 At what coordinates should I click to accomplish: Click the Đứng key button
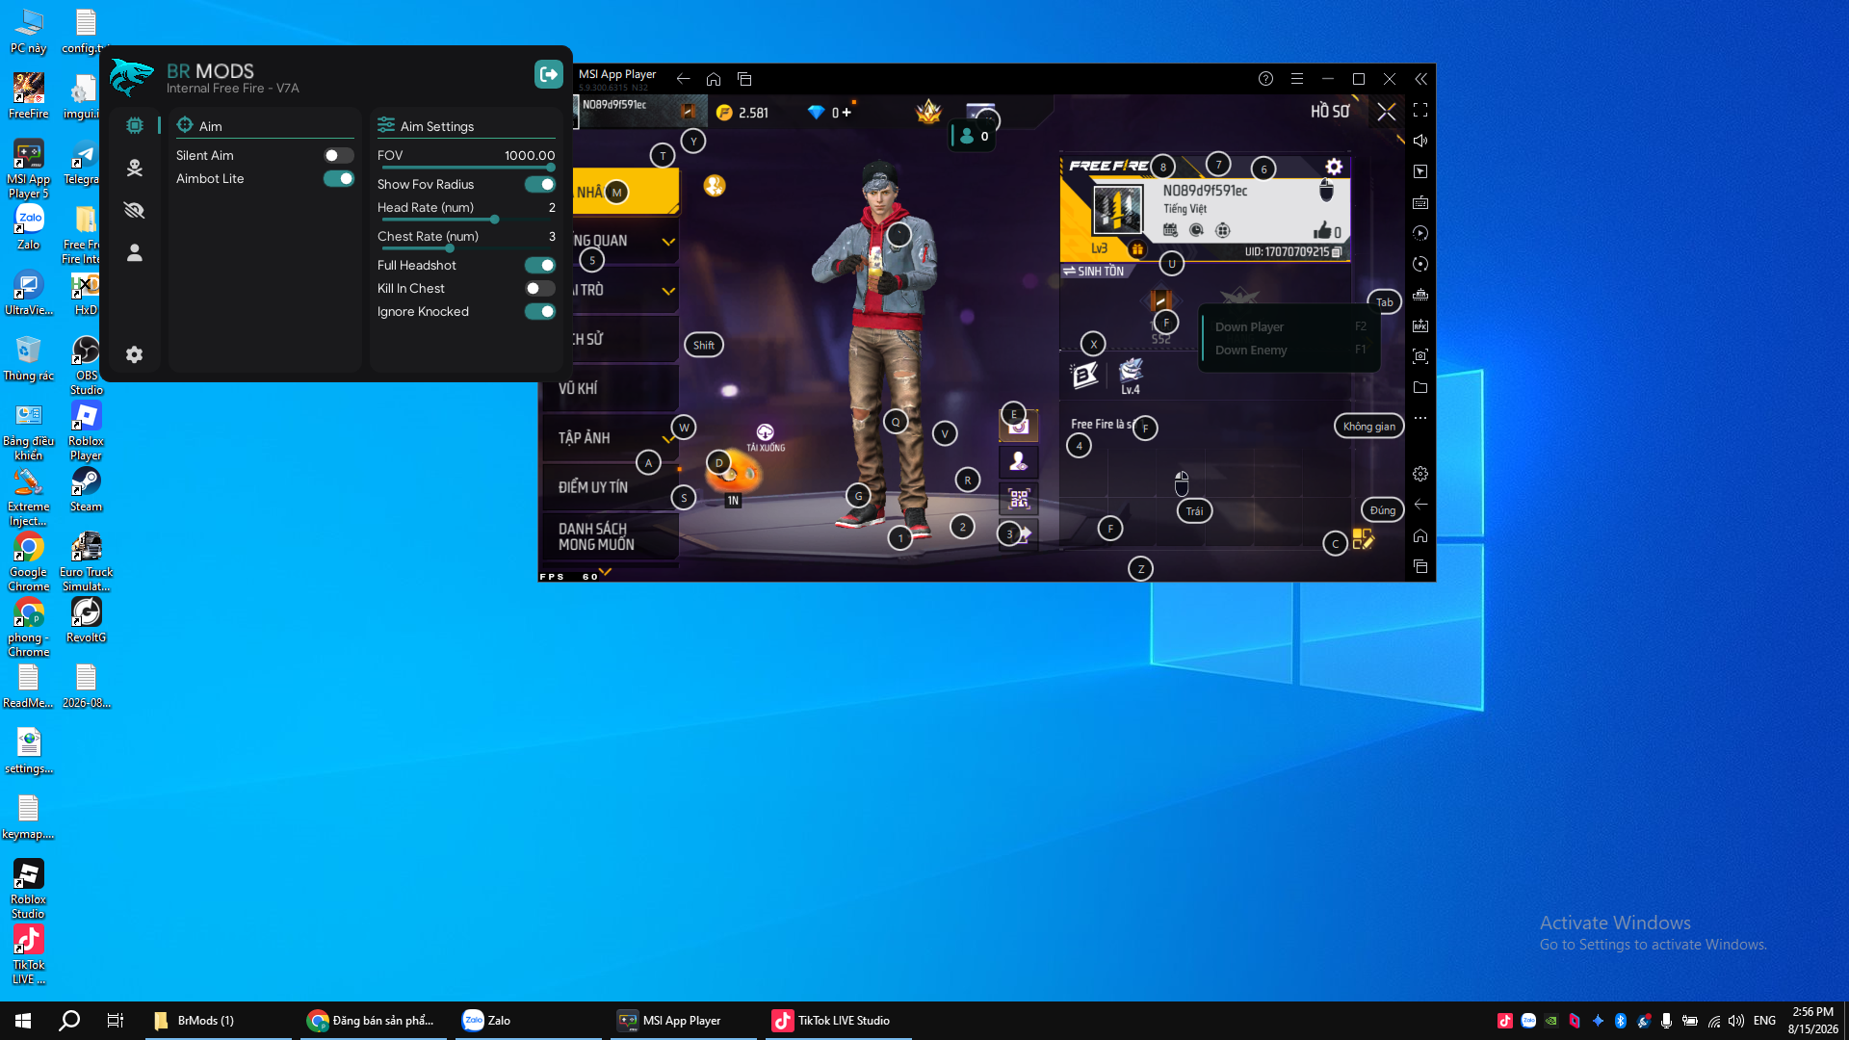[x=1382, y=510]
